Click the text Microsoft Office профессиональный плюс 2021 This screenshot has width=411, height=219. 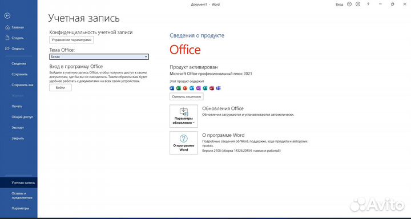tap(211, 74)
